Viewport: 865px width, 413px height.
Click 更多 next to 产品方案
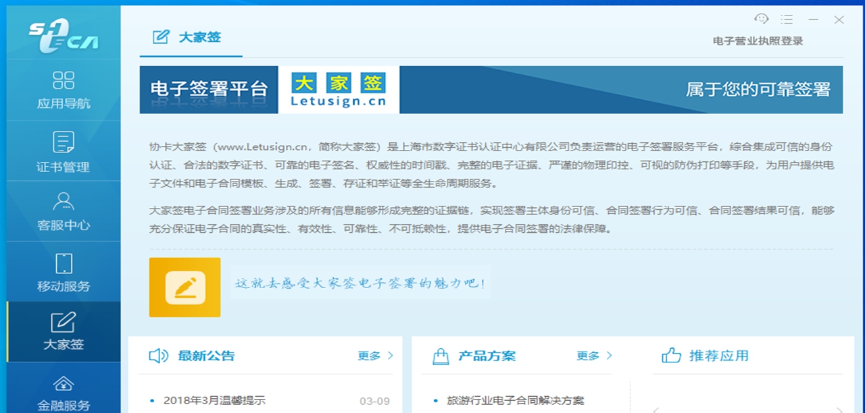[x=588, y=356]
